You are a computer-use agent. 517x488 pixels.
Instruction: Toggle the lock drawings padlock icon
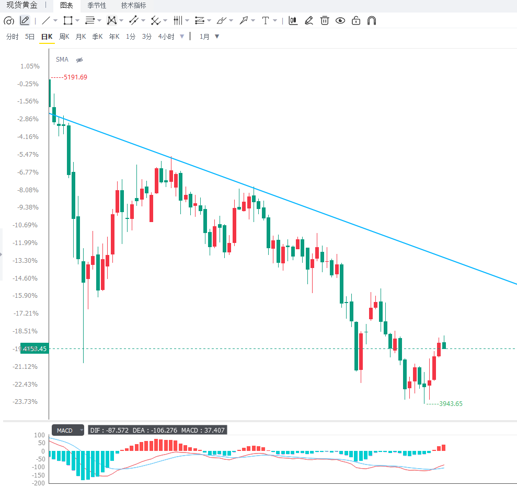click(356, 20)
